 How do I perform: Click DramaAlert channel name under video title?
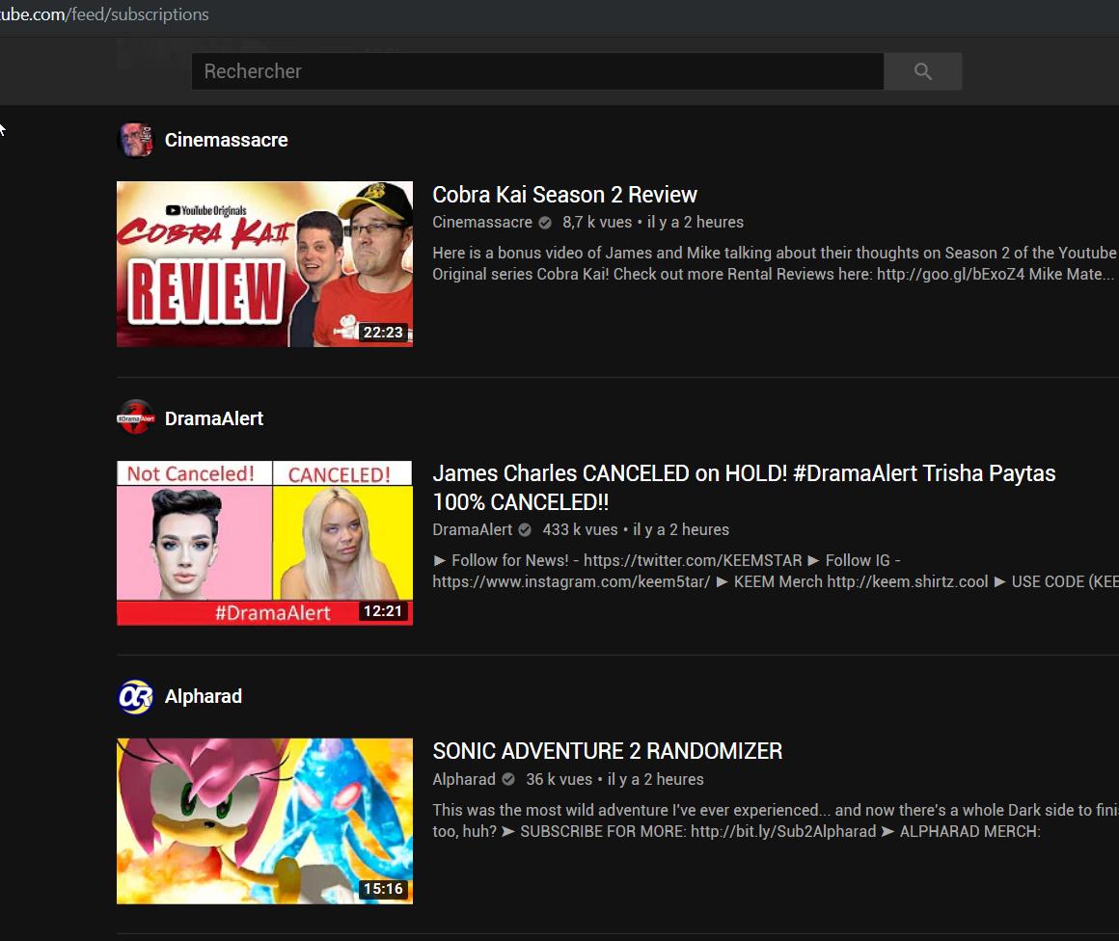pyautogui.click(x=473, y=529)
